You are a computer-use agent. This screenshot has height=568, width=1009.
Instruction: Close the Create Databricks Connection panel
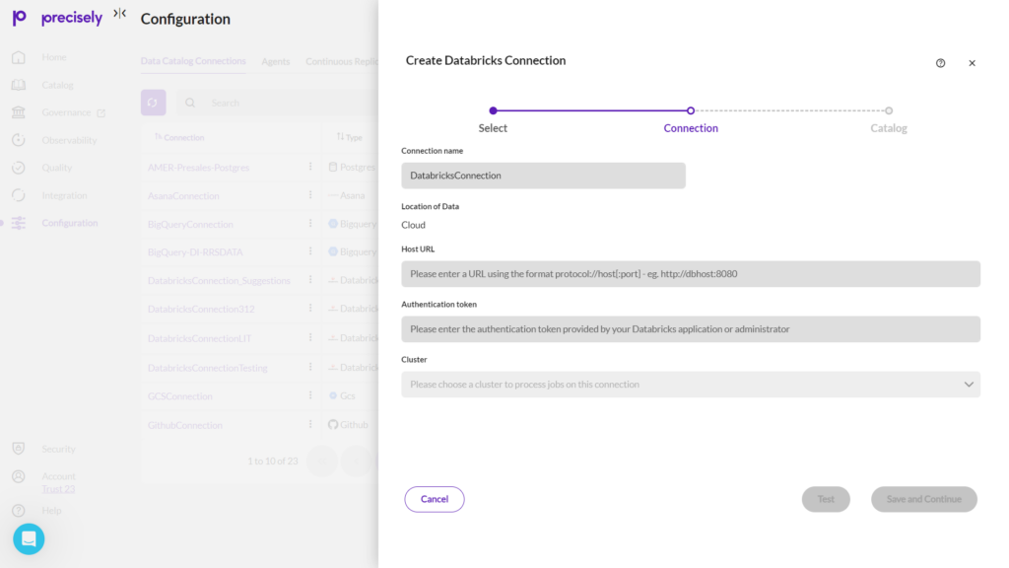coord(972,63)
